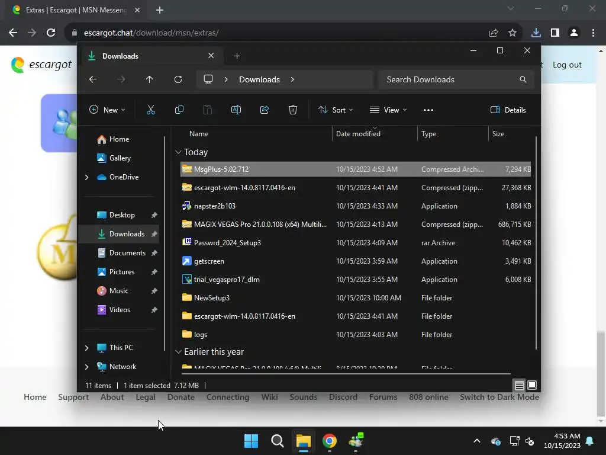The image size is (606, 455).
Task: Toggle the Details pane button
Action: point(508,110)
